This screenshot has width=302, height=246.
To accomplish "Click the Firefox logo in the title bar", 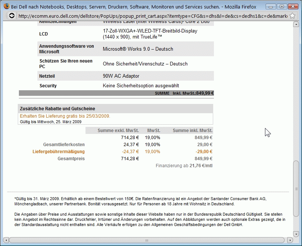I will 7,6.
